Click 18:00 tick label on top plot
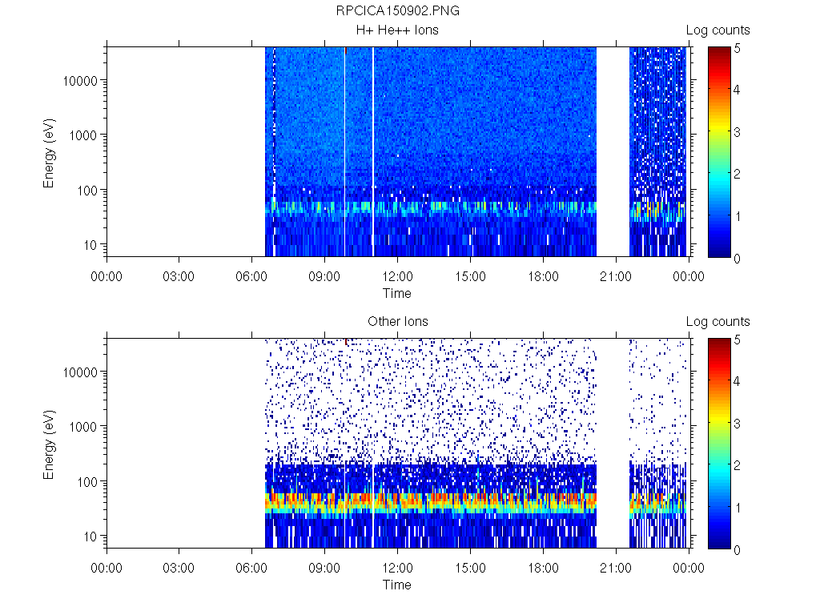The height and width of the screenshot is (615, 820). 544,276
